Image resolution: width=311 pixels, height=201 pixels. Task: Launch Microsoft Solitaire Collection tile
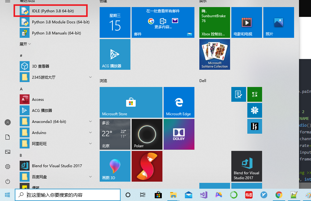pos(215,54)
